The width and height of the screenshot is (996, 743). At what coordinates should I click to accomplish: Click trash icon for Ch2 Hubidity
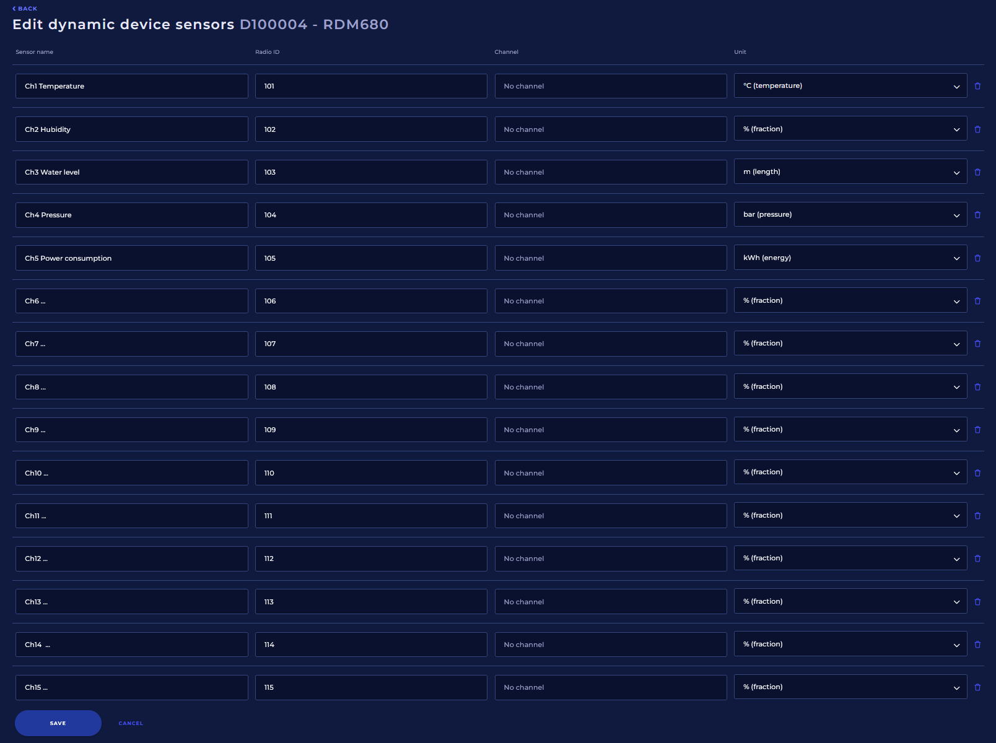point(977,129)
